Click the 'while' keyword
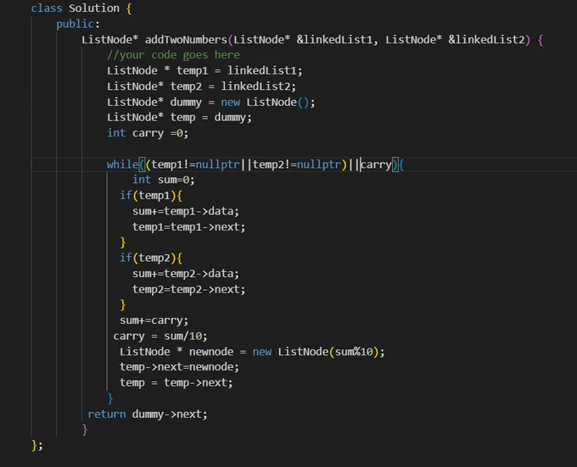The height and width of the screenshot is (467, 577). click(122, 164)
